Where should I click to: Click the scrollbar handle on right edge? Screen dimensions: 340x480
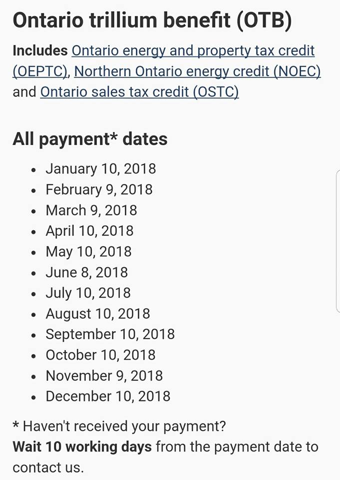tap(338, 240)
